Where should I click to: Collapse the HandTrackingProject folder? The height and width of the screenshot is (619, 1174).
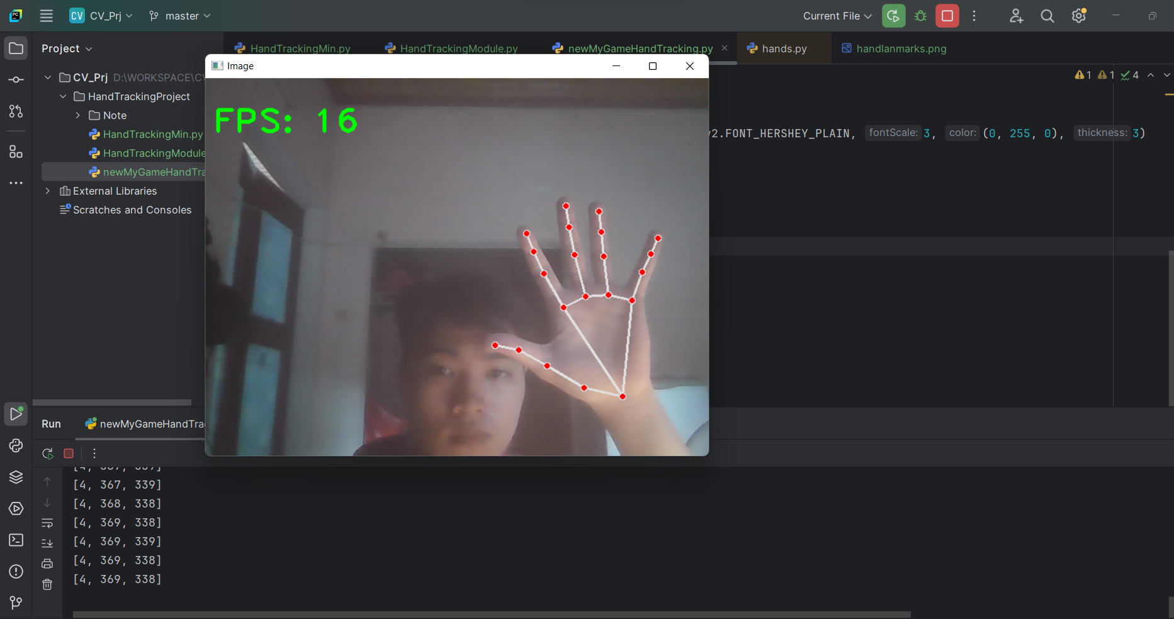coord(63,96)
